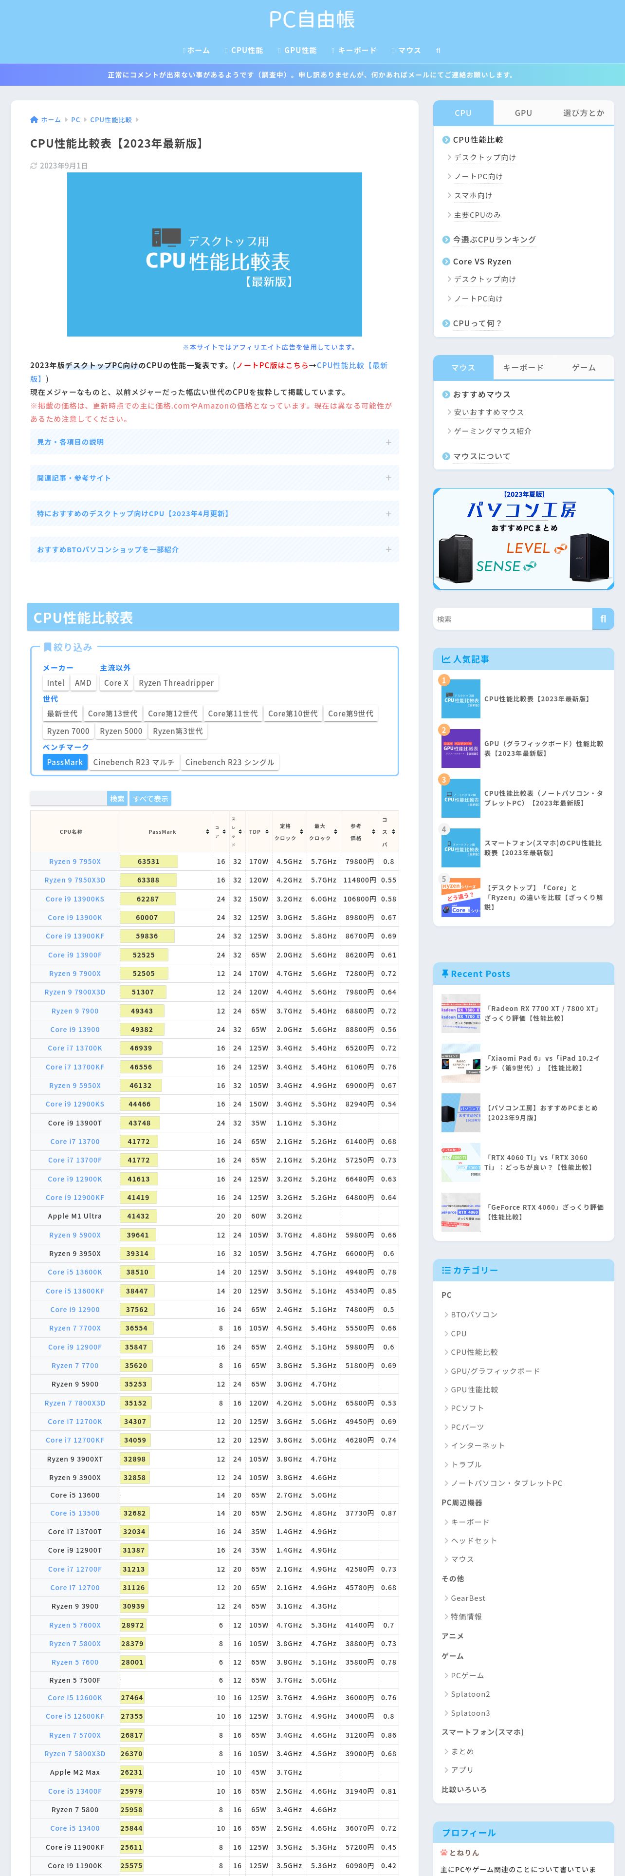Toggle the Ryzen 5000 filter
The width and height of the screenshot is (625, 1876).
point(122,731)
